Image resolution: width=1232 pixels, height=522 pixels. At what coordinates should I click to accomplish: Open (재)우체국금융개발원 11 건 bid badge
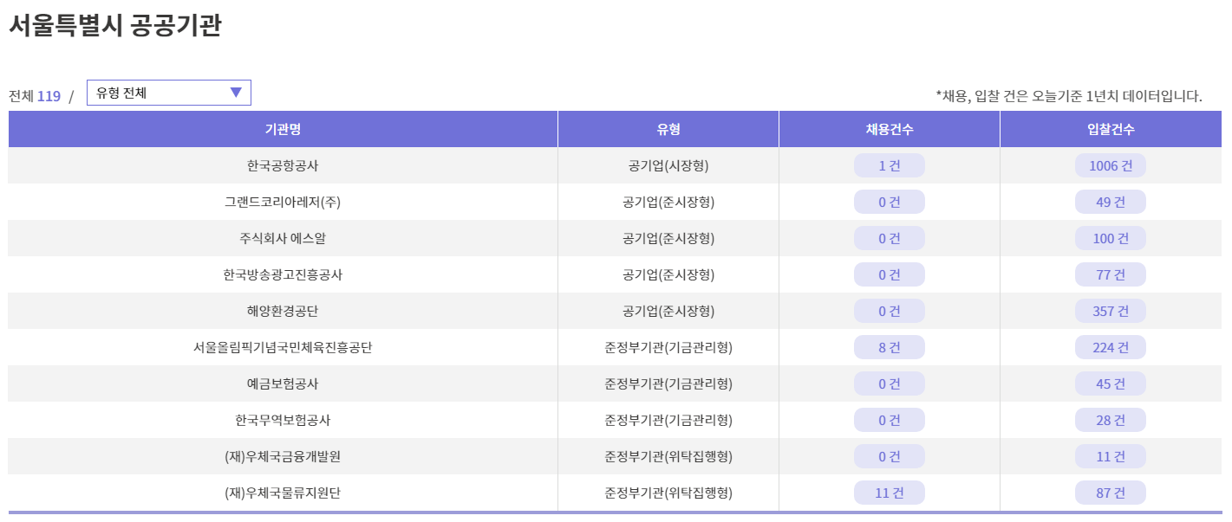(x=1111, y=456)
